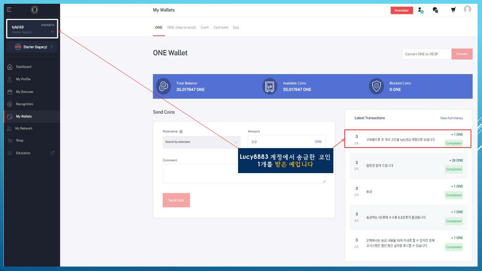Open the invite new member icon

[x=421, y=10]
